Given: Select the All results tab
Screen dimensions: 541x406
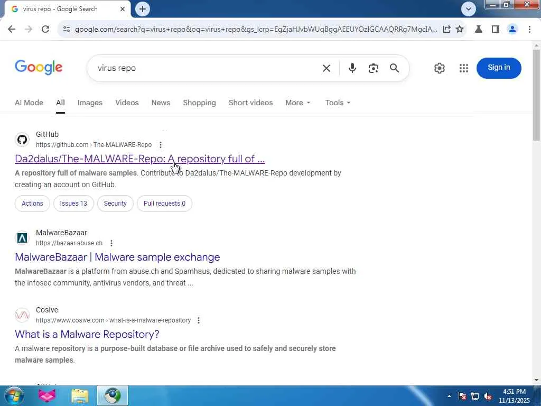Looking at the screenshot, I should [x=60, y=103].
